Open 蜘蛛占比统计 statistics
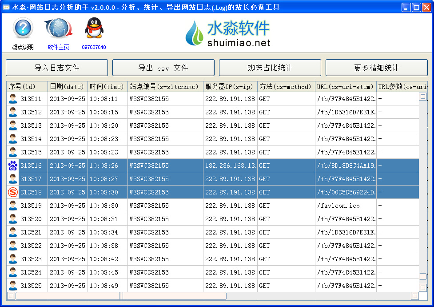The width and height of the screenshot is (434, 307). [x=270, y=67]
